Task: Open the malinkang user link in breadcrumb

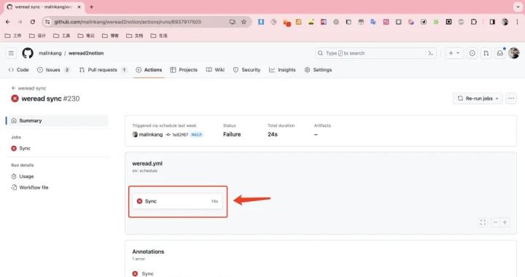Action: (50, 53)
